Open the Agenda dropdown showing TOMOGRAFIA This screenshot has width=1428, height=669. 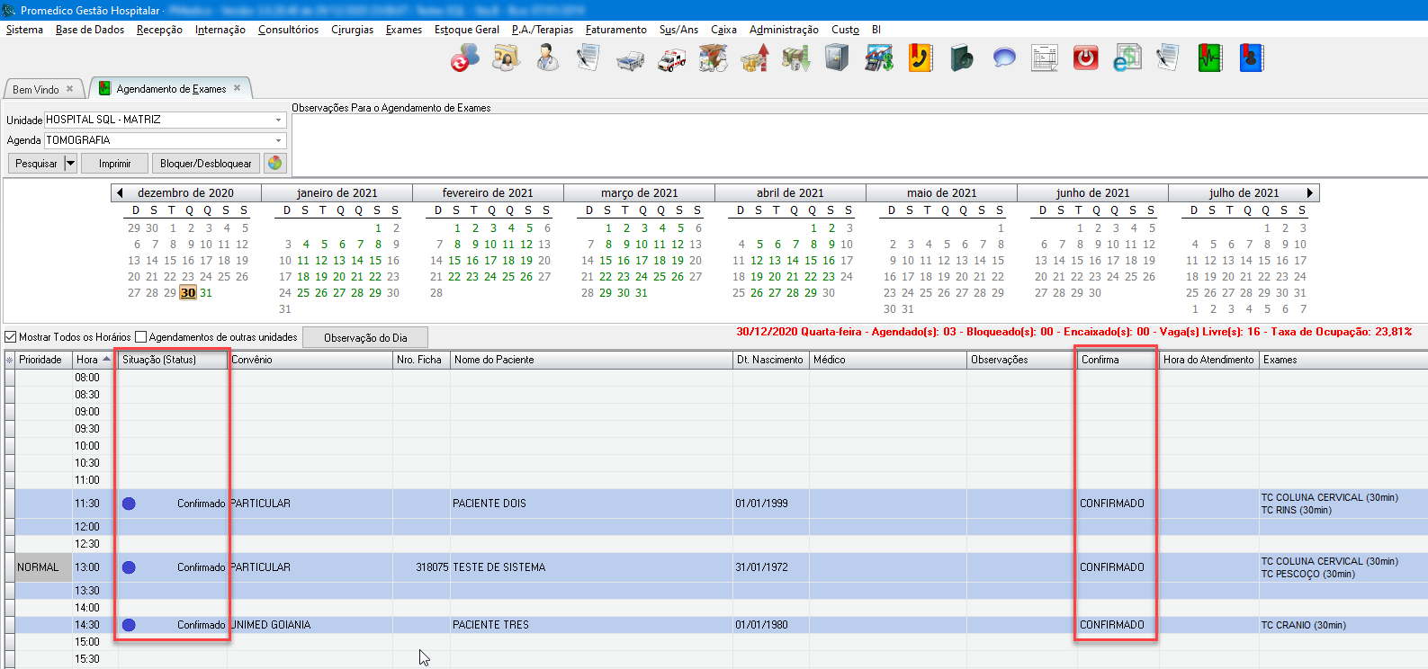click(278, 140)
